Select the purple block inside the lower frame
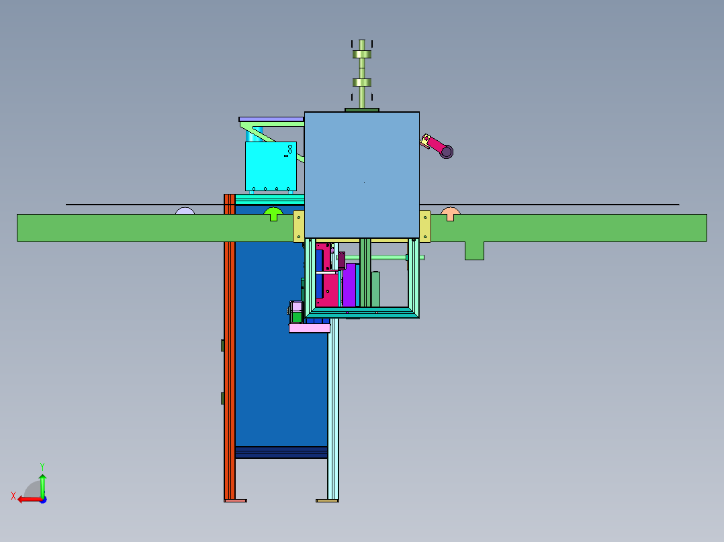 click(349, 284)
